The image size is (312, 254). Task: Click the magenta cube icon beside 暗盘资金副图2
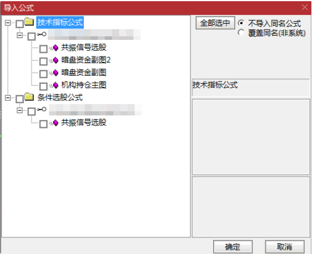(56, 60)
